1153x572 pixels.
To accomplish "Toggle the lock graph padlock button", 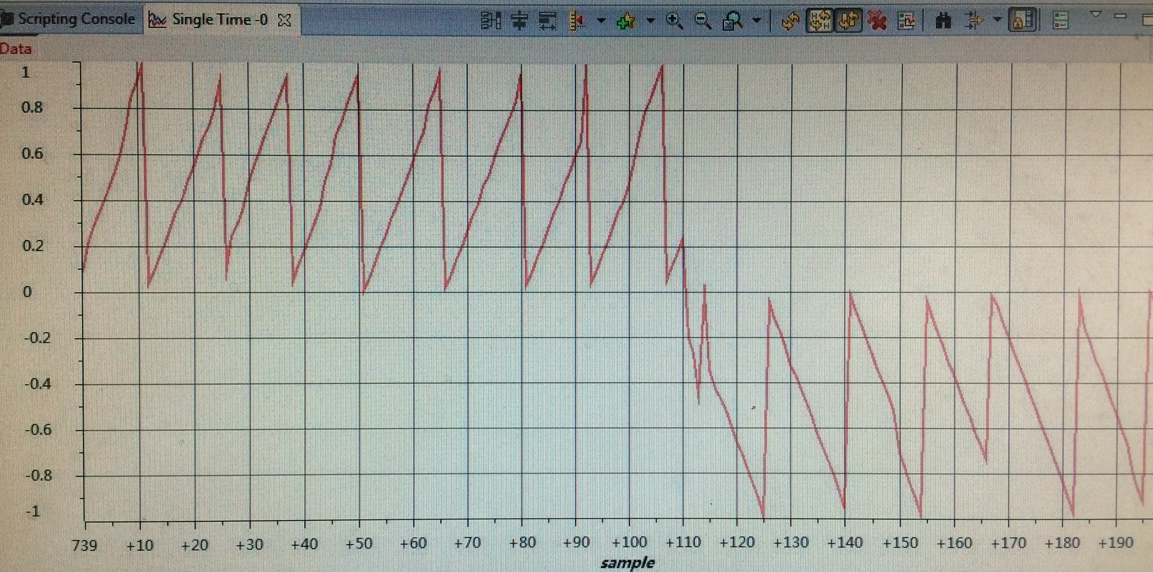I will coord(1022,21).
